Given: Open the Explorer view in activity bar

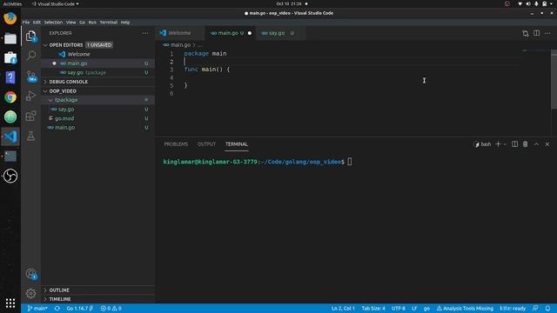Looking at the screenshot, I should pyautogui.click(x=31, y=36).
